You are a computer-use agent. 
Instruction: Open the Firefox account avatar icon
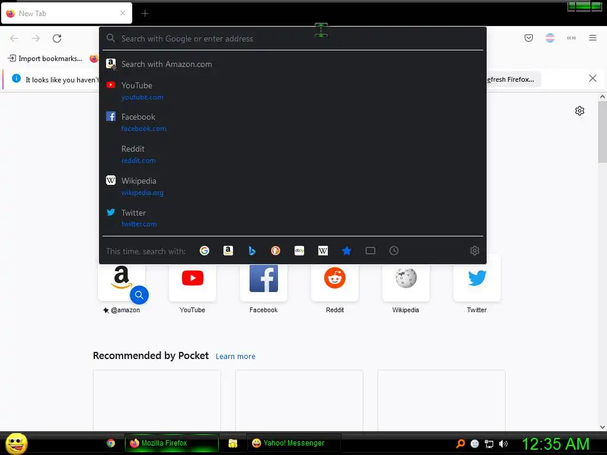(550, 38)
